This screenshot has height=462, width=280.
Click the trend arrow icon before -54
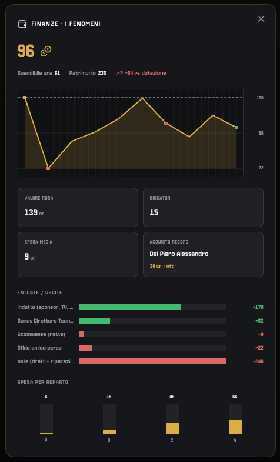(x=119, y=73)
